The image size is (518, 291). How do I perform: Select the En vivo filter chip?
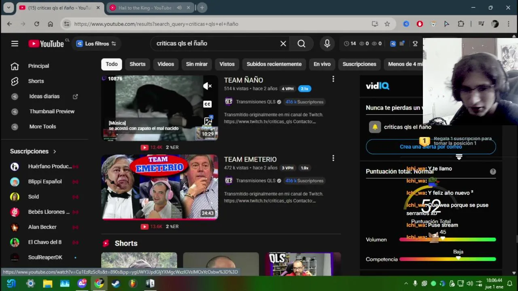tap(322, 64)
